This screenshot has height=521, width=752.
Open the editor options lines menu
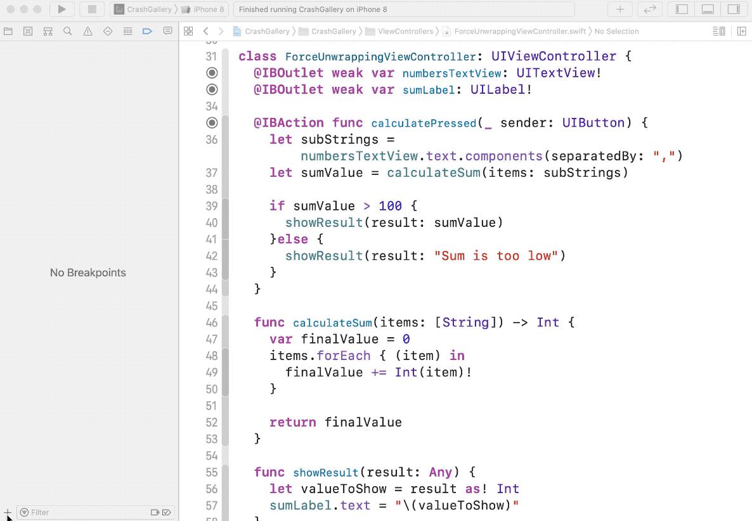click(718, 31)
